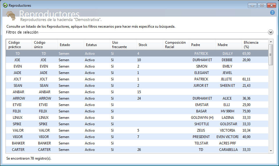Sort by the Código práctico column header
The image size is (279, 166).
pyautogui.click(x=19, y=45)
